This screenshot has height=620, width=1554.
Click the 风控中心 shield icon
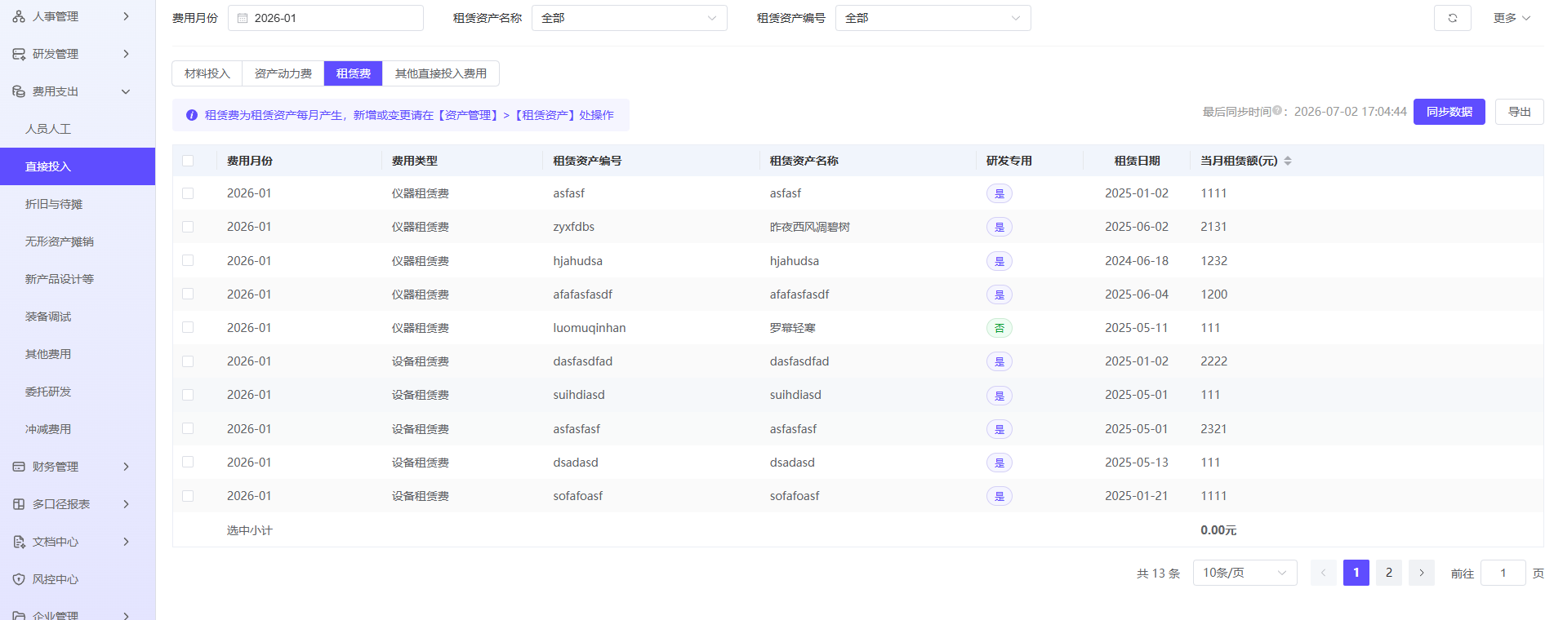pyautogui.click(x=19, y=579)
